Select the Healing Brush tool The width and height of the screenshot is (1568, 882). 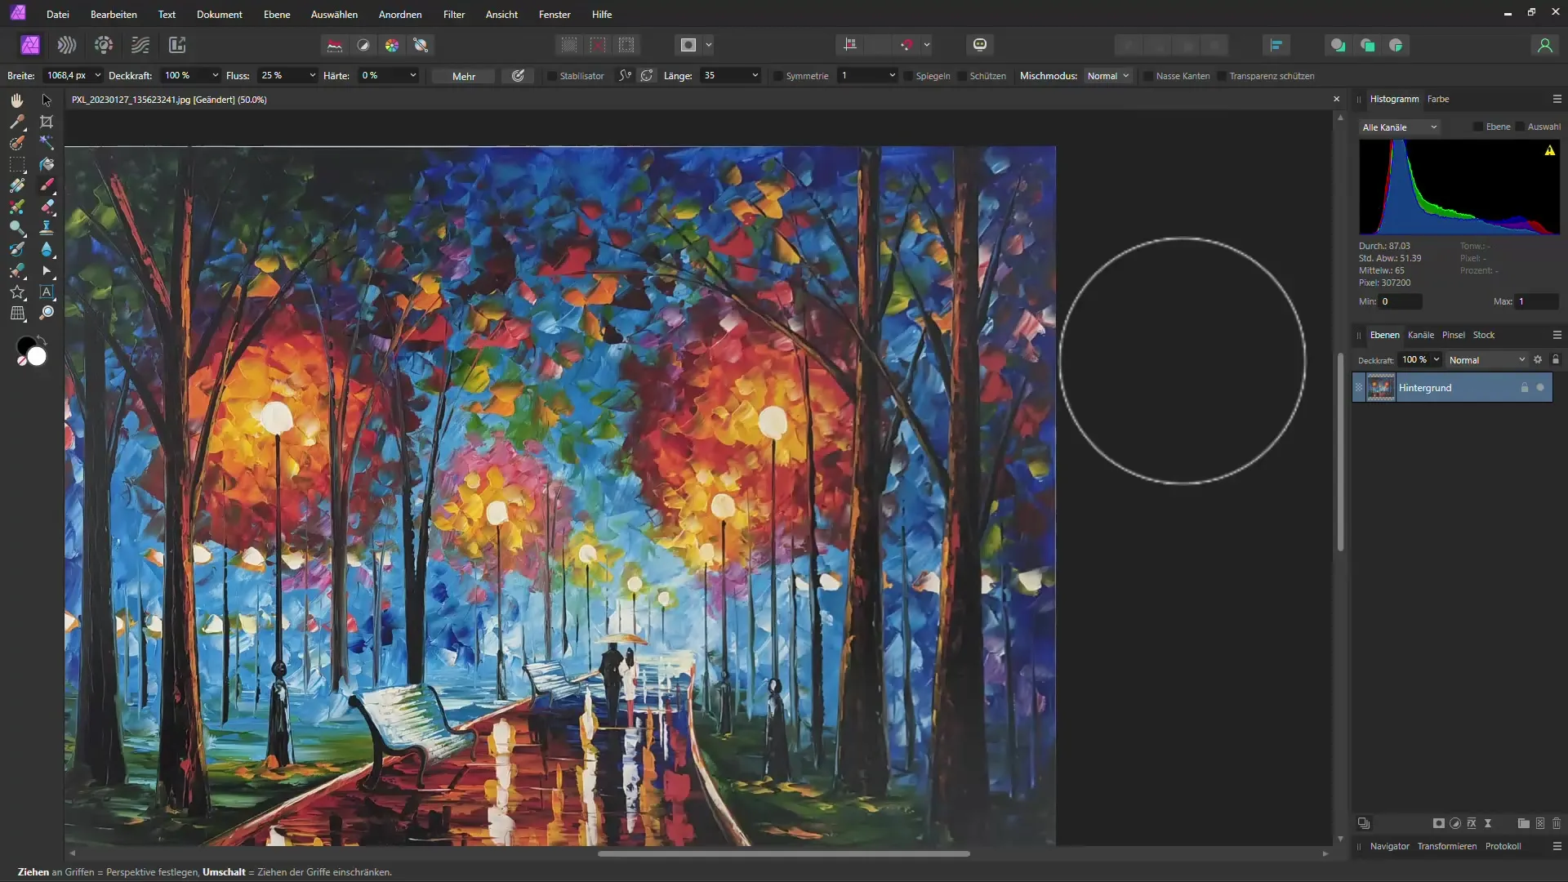[16, 270]
